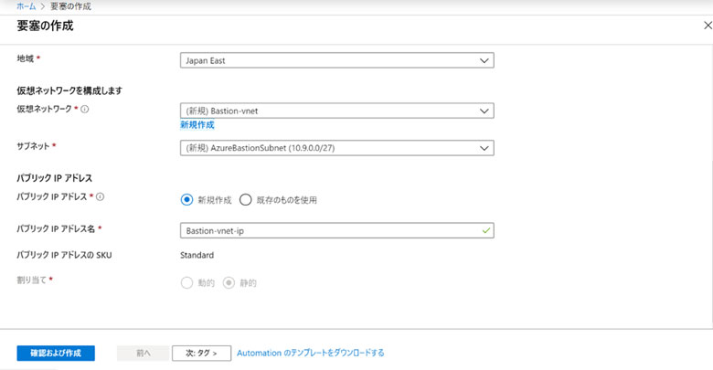
Task: Open the Automation のテンプレートをダウンロードする link
Action: 310,353
